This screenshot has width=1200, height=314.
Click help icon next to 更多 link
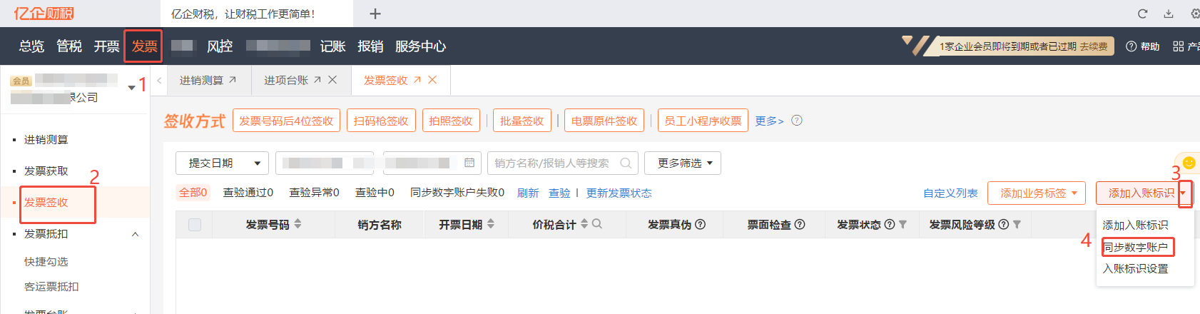[x=797, y=121]
